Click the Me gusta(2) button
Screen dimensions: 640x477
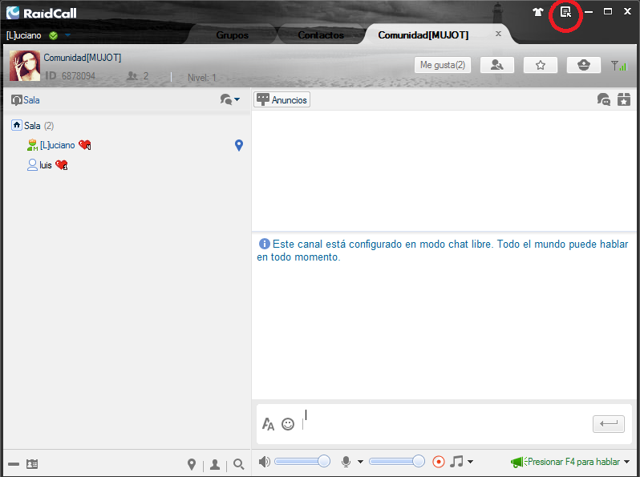pyautogui.click(x=442, y=65)
